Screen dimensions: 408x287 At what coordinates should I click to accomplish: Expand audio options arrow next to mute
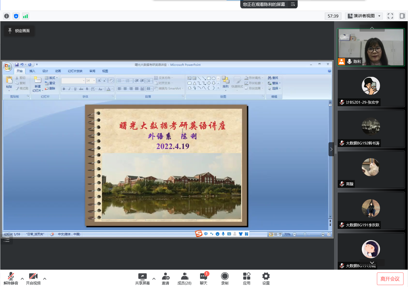[22, 279]
